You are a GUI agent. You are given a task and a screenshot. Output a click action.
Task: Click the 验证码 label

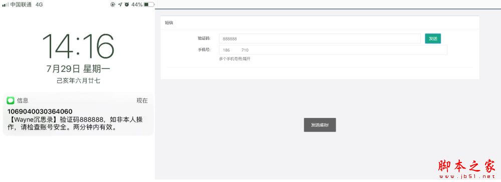pyautogui.click(x=204, y=38)
